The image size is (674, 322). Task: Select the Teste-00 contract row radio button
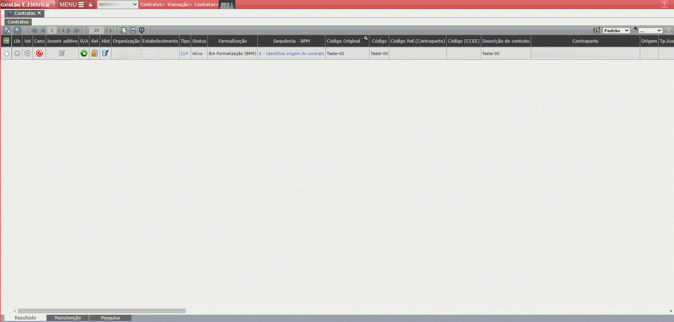(7, 54)
